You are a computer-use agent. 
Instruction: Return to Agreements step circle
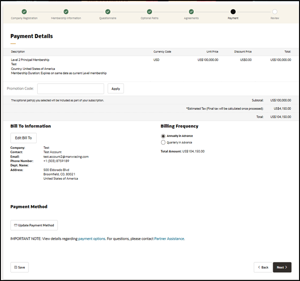pyautogui.click(x=191, y=12)
